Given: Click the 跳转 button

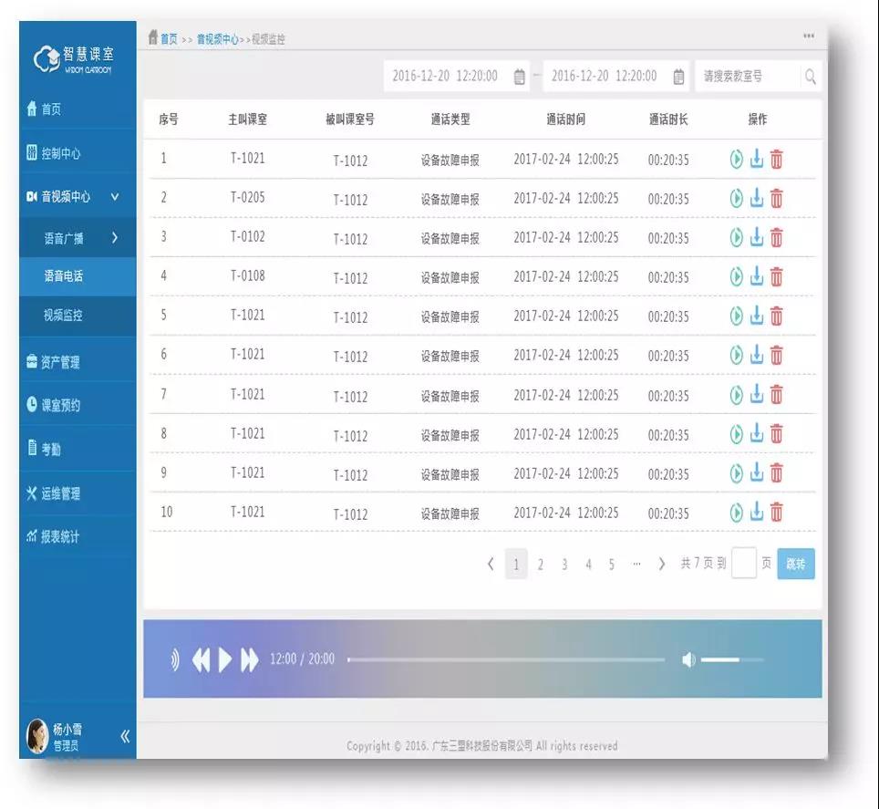Looking at the screenshot, I should click(x=795, y=564).
